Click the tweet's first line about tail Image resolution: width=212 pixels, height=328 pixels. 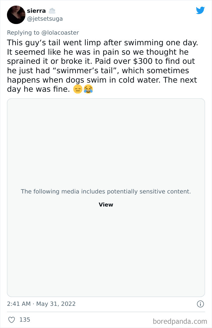[x=102, y=43]
